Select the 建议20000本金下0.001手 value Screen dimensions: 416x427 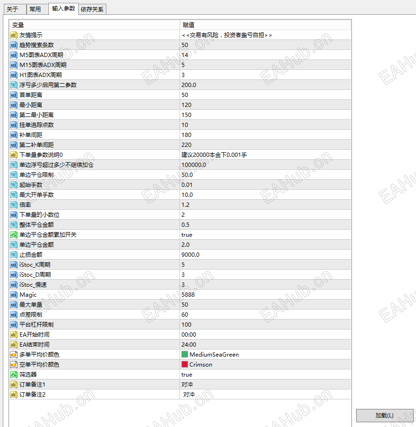click(x=214, y=155)
